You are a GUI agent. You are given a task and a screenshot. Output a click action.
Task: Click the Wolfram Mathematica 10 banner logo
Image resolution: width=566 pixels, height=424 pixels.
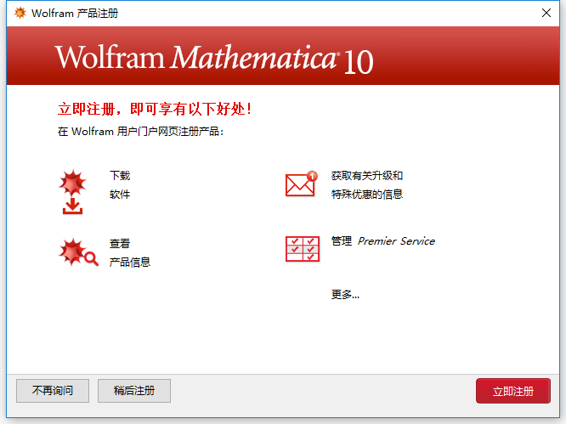(x=214, y=59)
